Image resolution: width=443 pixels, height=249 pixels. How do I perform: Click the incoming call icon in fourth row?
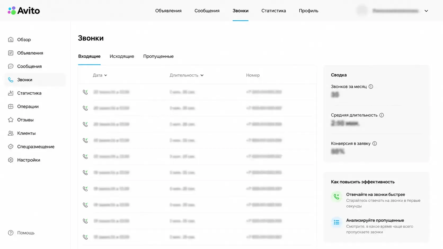point(85,140)
